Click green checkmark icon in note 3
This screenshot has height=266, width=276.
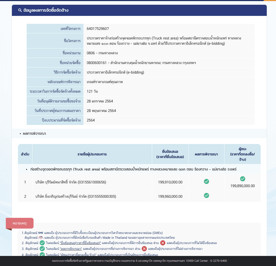pyautogui.click(x=42, y=249)
